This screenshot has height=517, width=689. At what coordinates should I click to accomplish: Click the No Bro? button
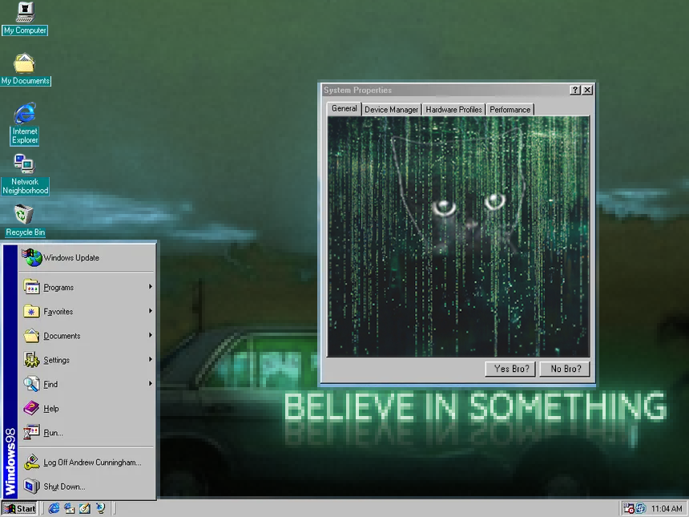[x=565, y=369]
